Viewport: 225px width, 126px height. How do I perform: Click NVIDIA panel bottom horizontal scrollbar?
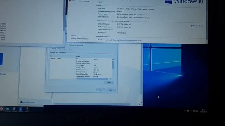92,104
